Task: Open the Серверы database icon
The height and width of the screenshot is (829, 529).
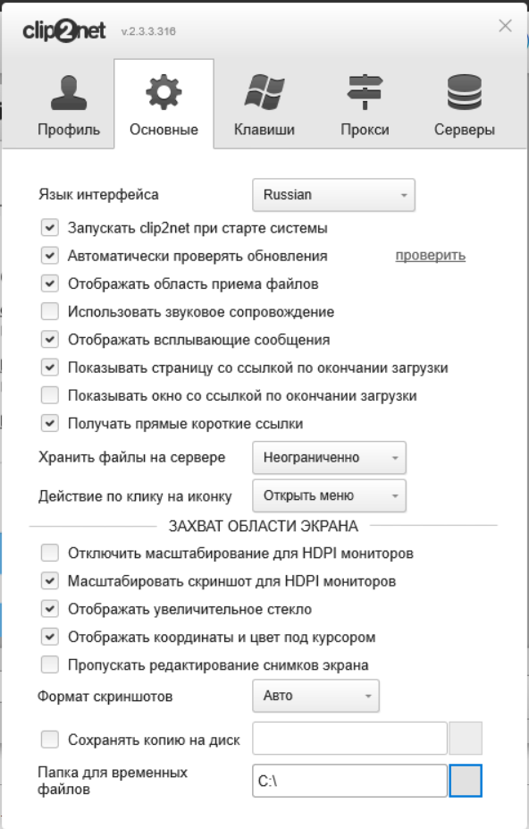Action: [465, 92]
